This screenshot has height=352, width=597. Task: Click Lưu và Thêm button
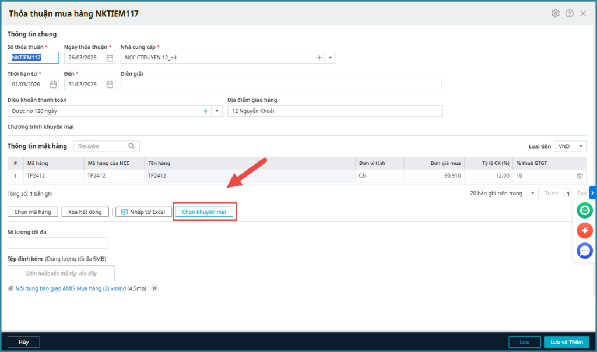567,342
